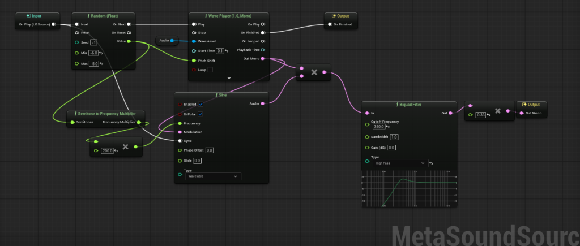This screenshot has width=580, height=246.
Task: Click the Bandwidth value field
Action: pos(394,137)
